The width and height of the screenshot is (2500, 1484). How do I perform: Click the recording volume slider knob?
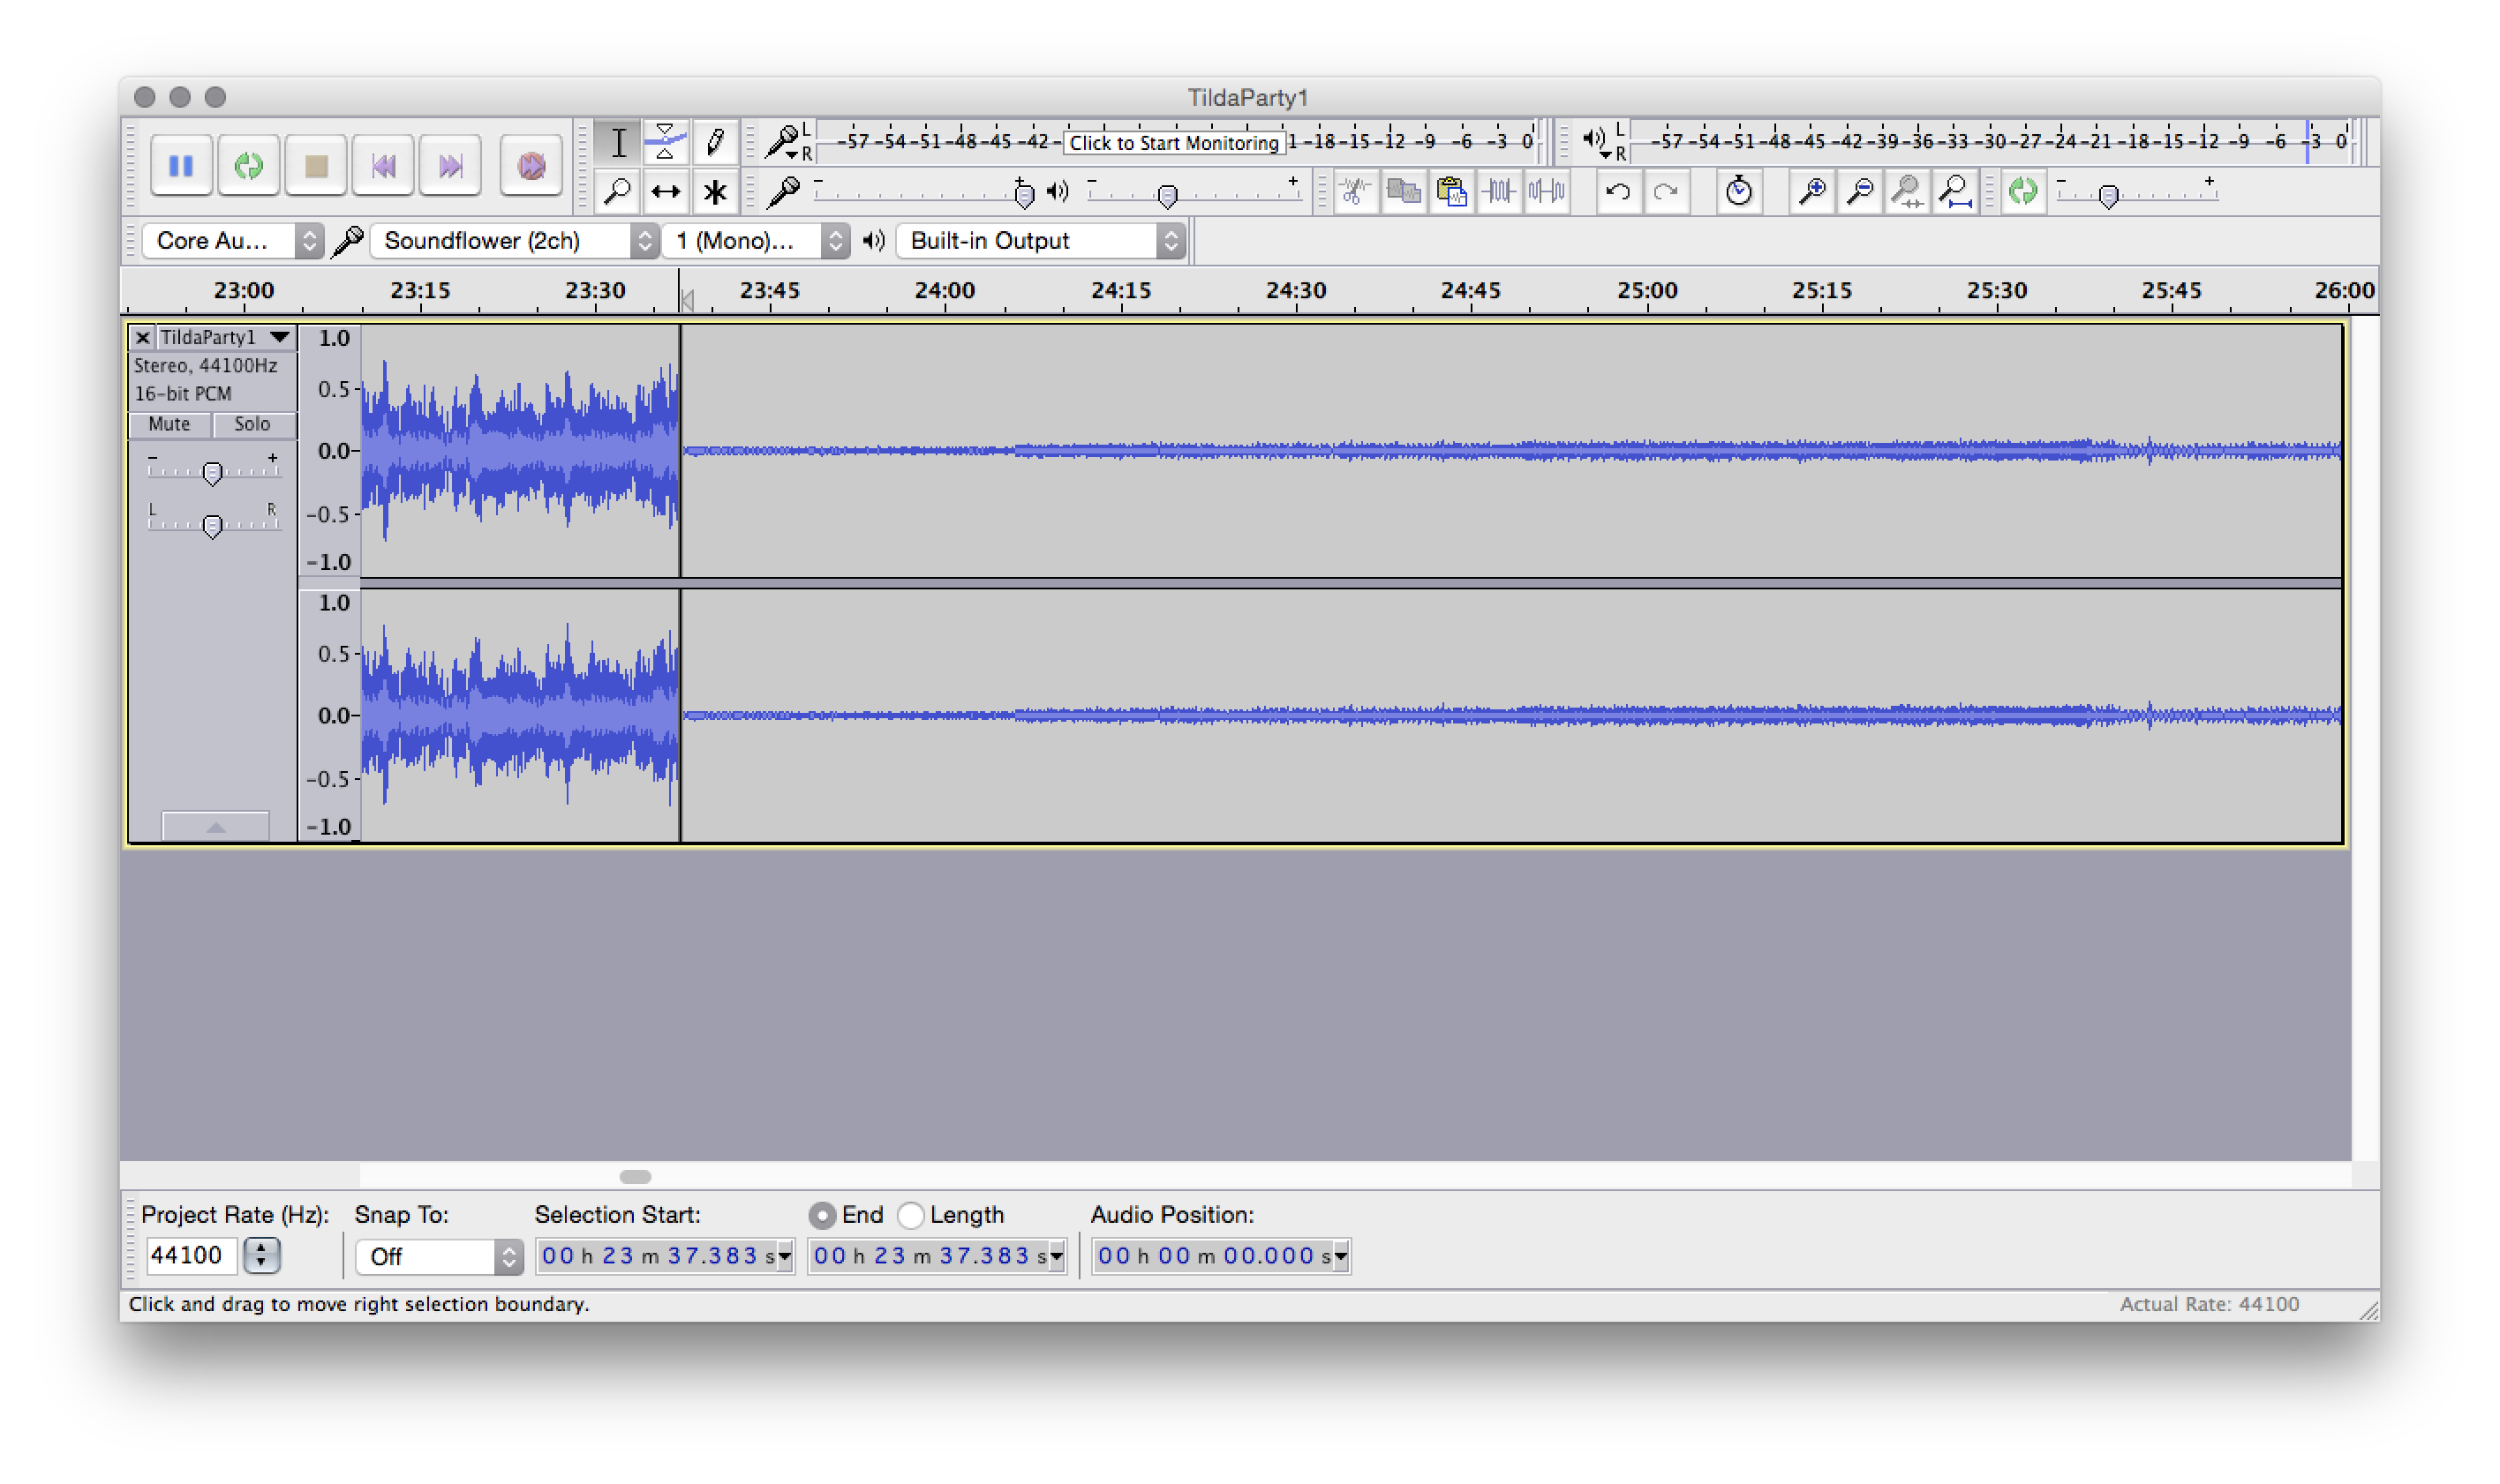pos(1023,194)
